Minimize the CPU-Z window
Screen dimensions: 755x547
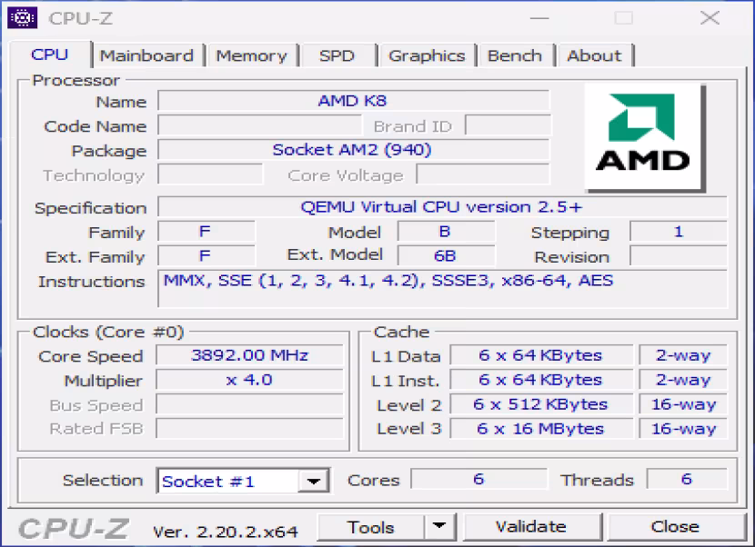(x=539, y=18)
